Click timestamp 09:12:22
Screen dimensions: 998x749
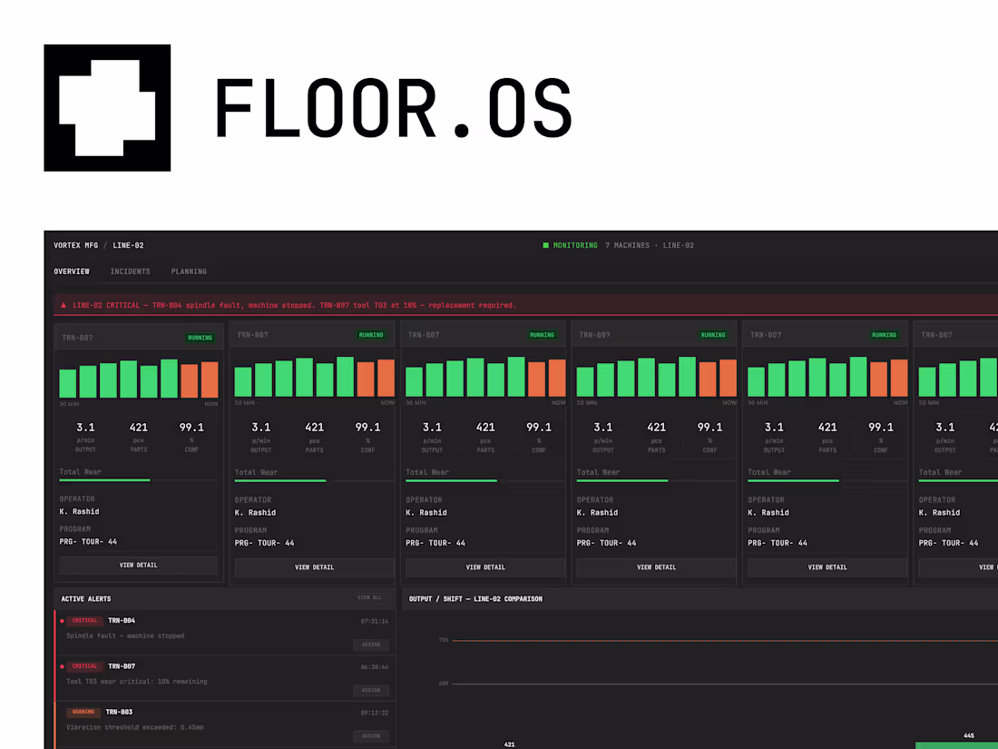pos(374,713)
